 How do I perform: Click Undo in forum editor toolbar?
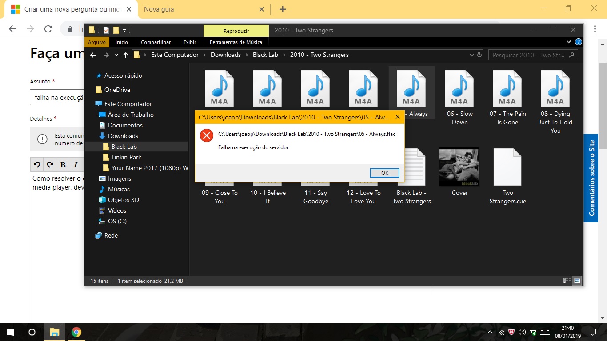[37, 165]
